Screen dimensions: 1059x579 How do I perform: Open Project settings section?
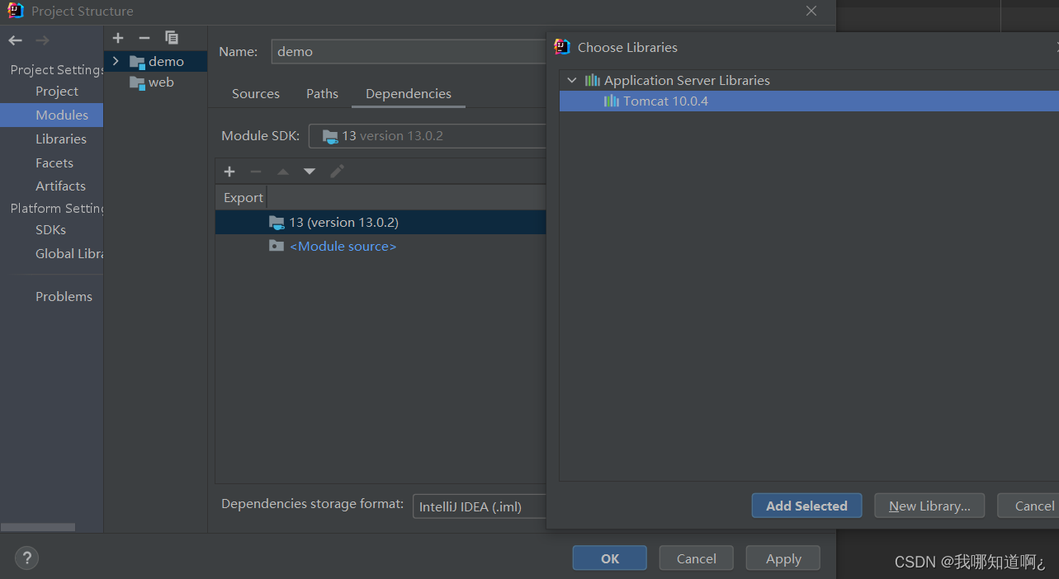(x=57, y=92)
